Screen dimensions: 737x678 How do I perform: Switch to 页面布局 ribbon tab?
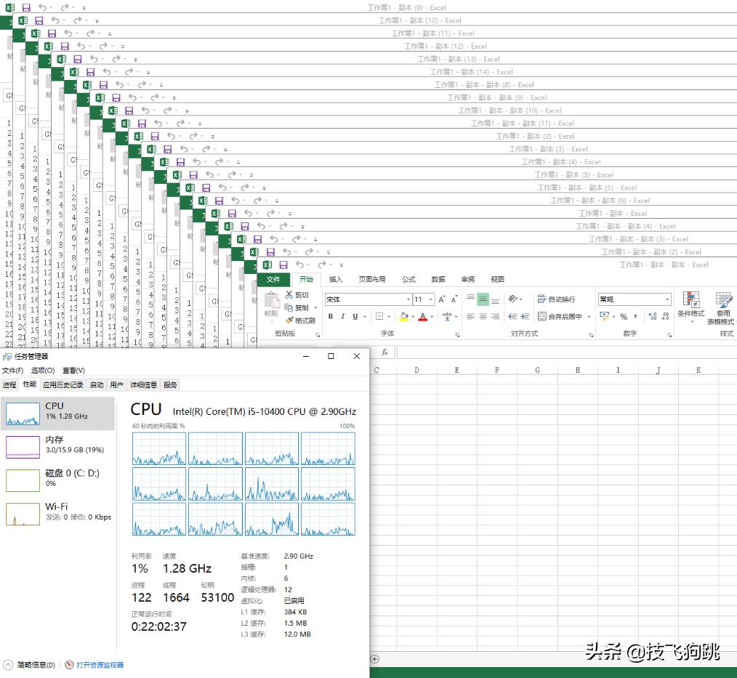[x=372, y=279]
